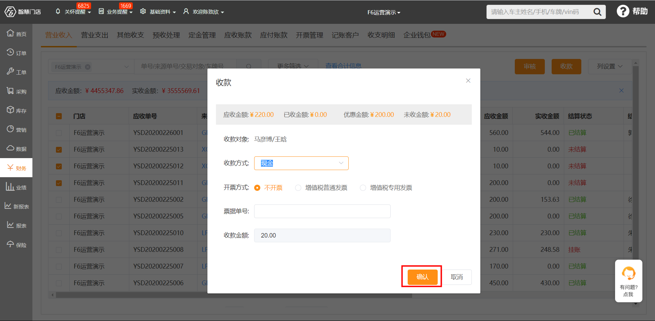Open the 新报表 line chart icon

[8, 205]
